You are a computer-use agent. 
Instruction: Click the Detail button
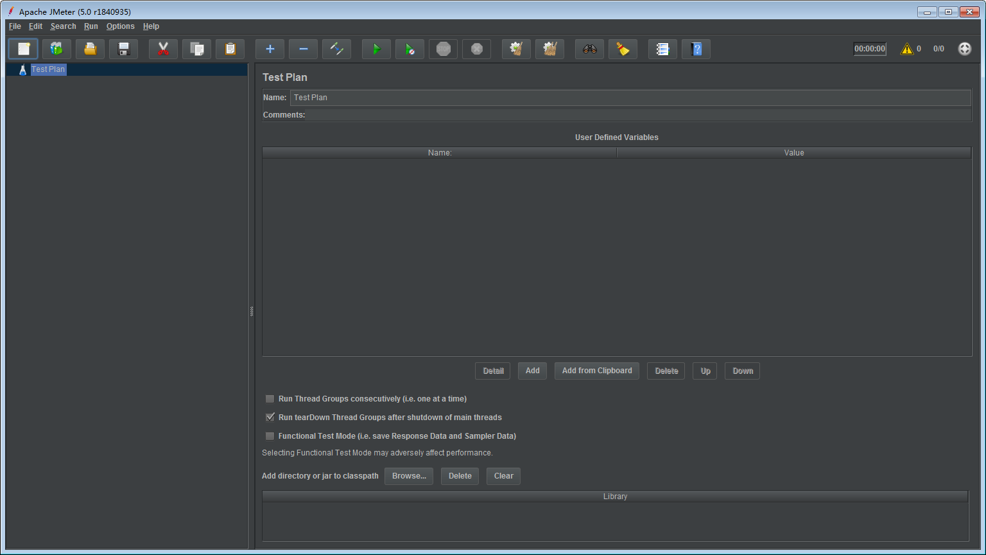(x=493, y=371)
